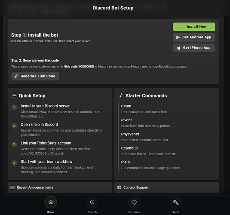Click the Recent Announcements newspaper icon

point(12,187)
